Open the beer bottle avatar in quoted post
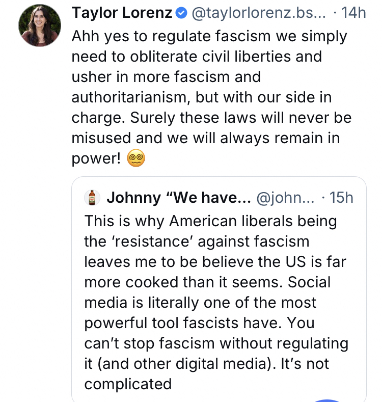This screenshot has height=402, width=382. pos(92,198)
